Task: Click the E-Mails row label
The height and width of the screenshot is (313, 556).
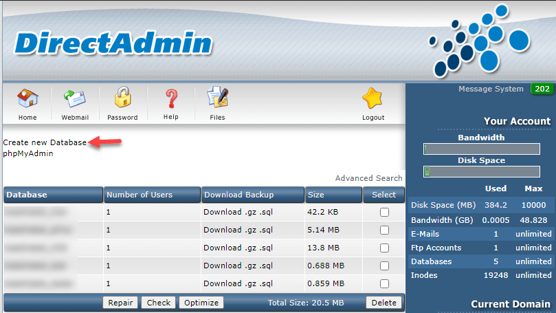Action: click(425, 234)
